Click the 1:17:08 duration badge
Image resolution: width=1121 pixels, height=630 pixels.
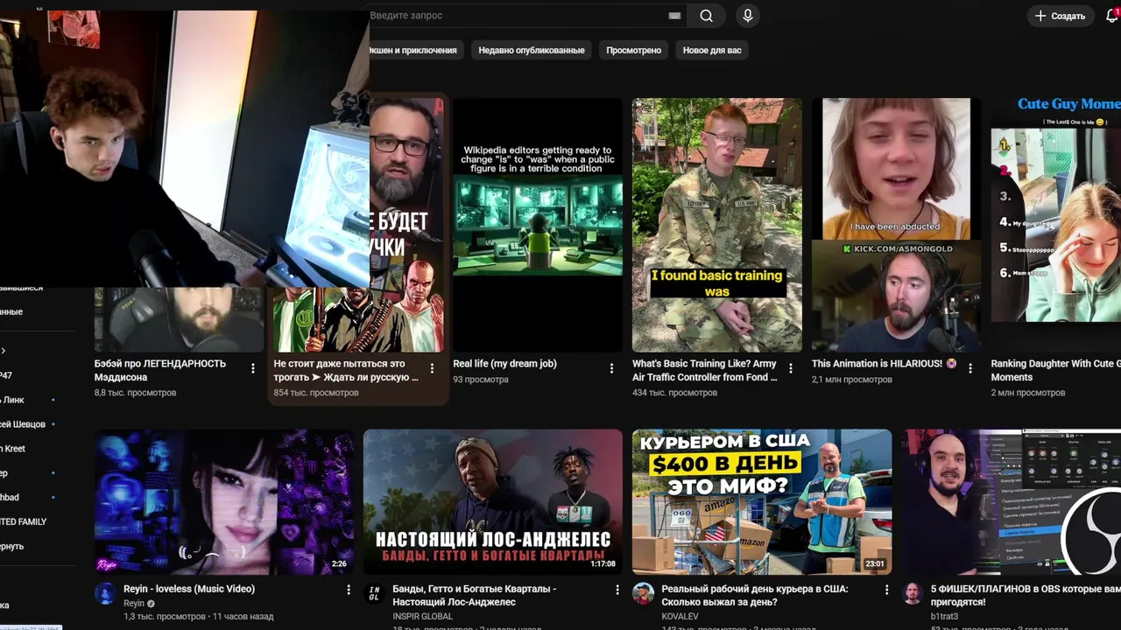pyautogui.click(x=604, y=564)
